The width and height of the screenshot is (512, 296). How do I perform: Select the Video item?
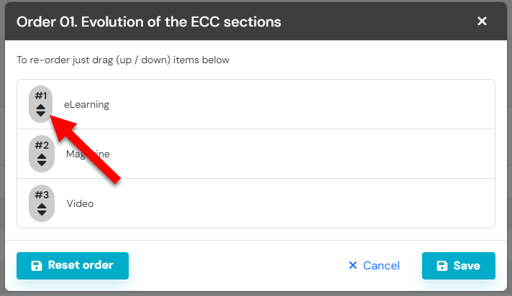click(80, 204)
